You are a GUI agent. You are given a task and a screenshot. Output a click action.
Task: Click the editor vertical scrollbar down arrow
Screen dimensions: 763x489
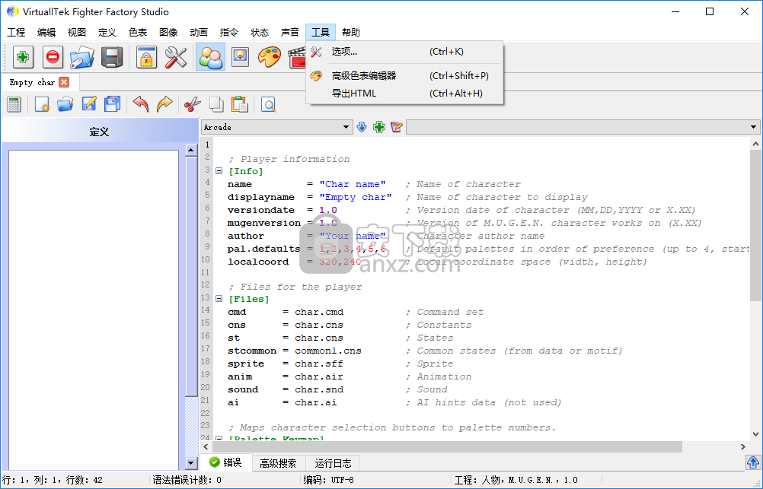coord(755,434)
